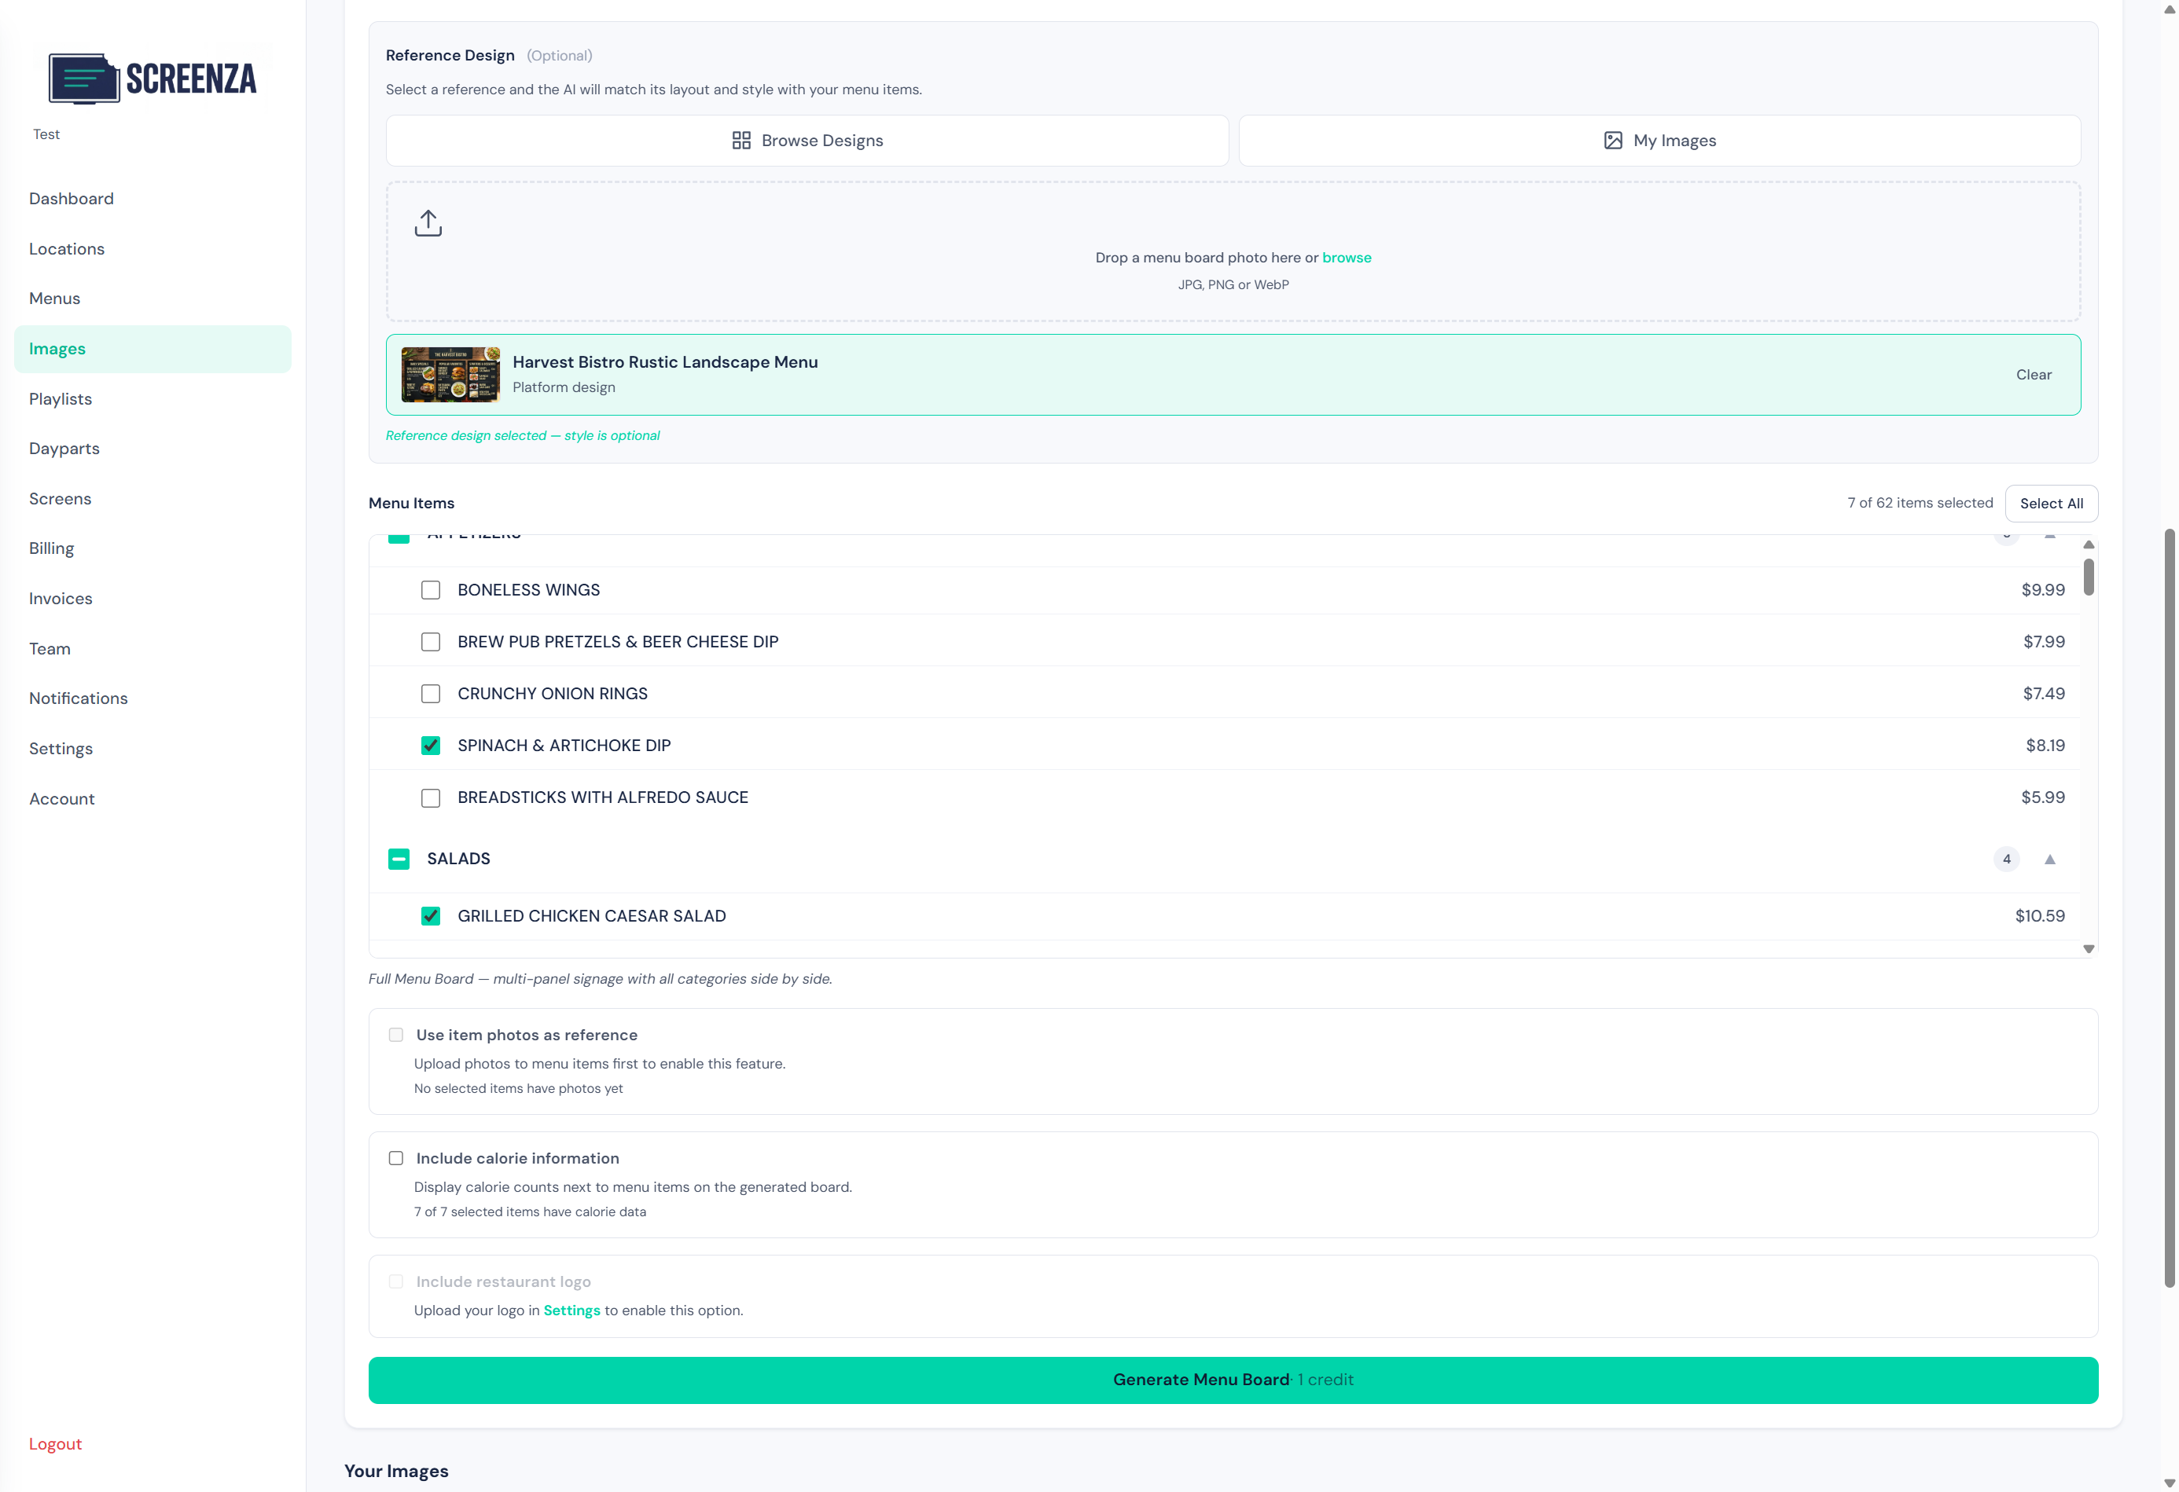
Task: Enable Include calorie information
Action: point(395,1158)
